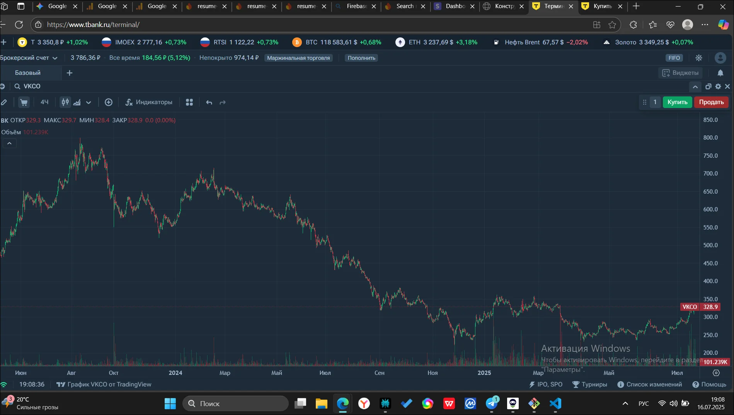Screen dimensions: 734x415
Task: Open the widget link group icon beside VKCO search
Action: pyautogui.click(x=2, y=86)
